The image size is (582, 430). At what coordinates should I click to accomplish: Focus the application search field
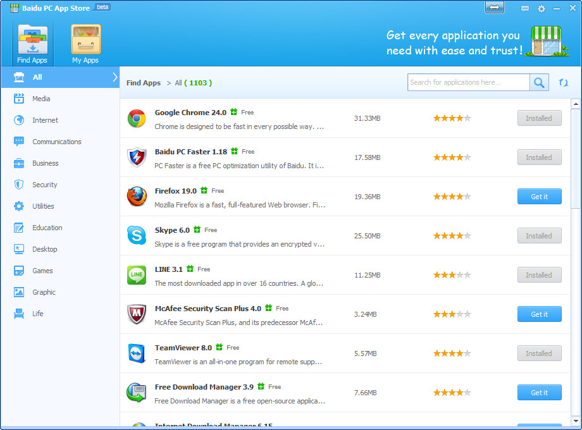click(x=468, y=82)
